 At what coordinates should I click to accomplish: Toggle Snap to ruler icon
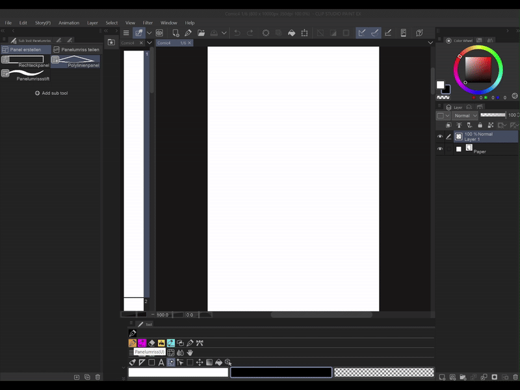click(362, 33)
